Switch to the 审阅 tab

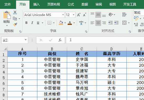pos(98,4)
